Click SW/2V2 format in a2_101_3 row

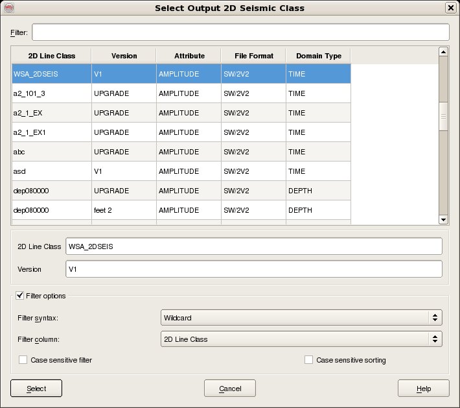point(254,93)
